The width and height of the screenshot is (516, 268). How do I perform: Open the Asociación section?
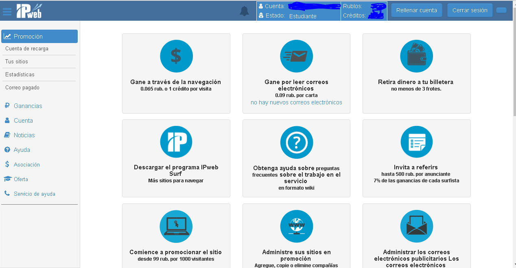point(27,164)
